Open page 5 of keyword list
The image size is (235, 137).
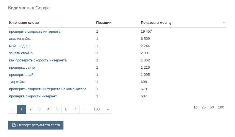pyautogui.click(x=57, y=109)
